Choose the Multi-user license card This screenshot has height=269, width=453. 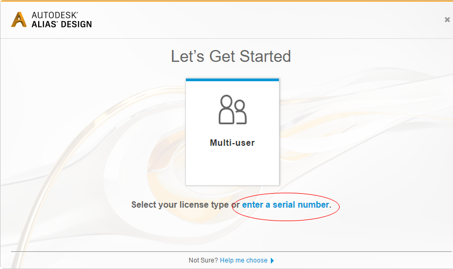click(232, 132)
